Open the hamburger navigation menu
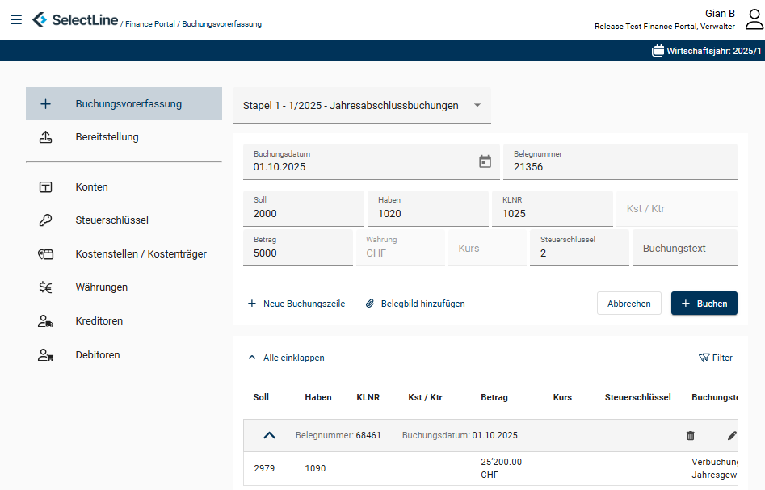The image size is (765, 490). [x=16, y=19]
